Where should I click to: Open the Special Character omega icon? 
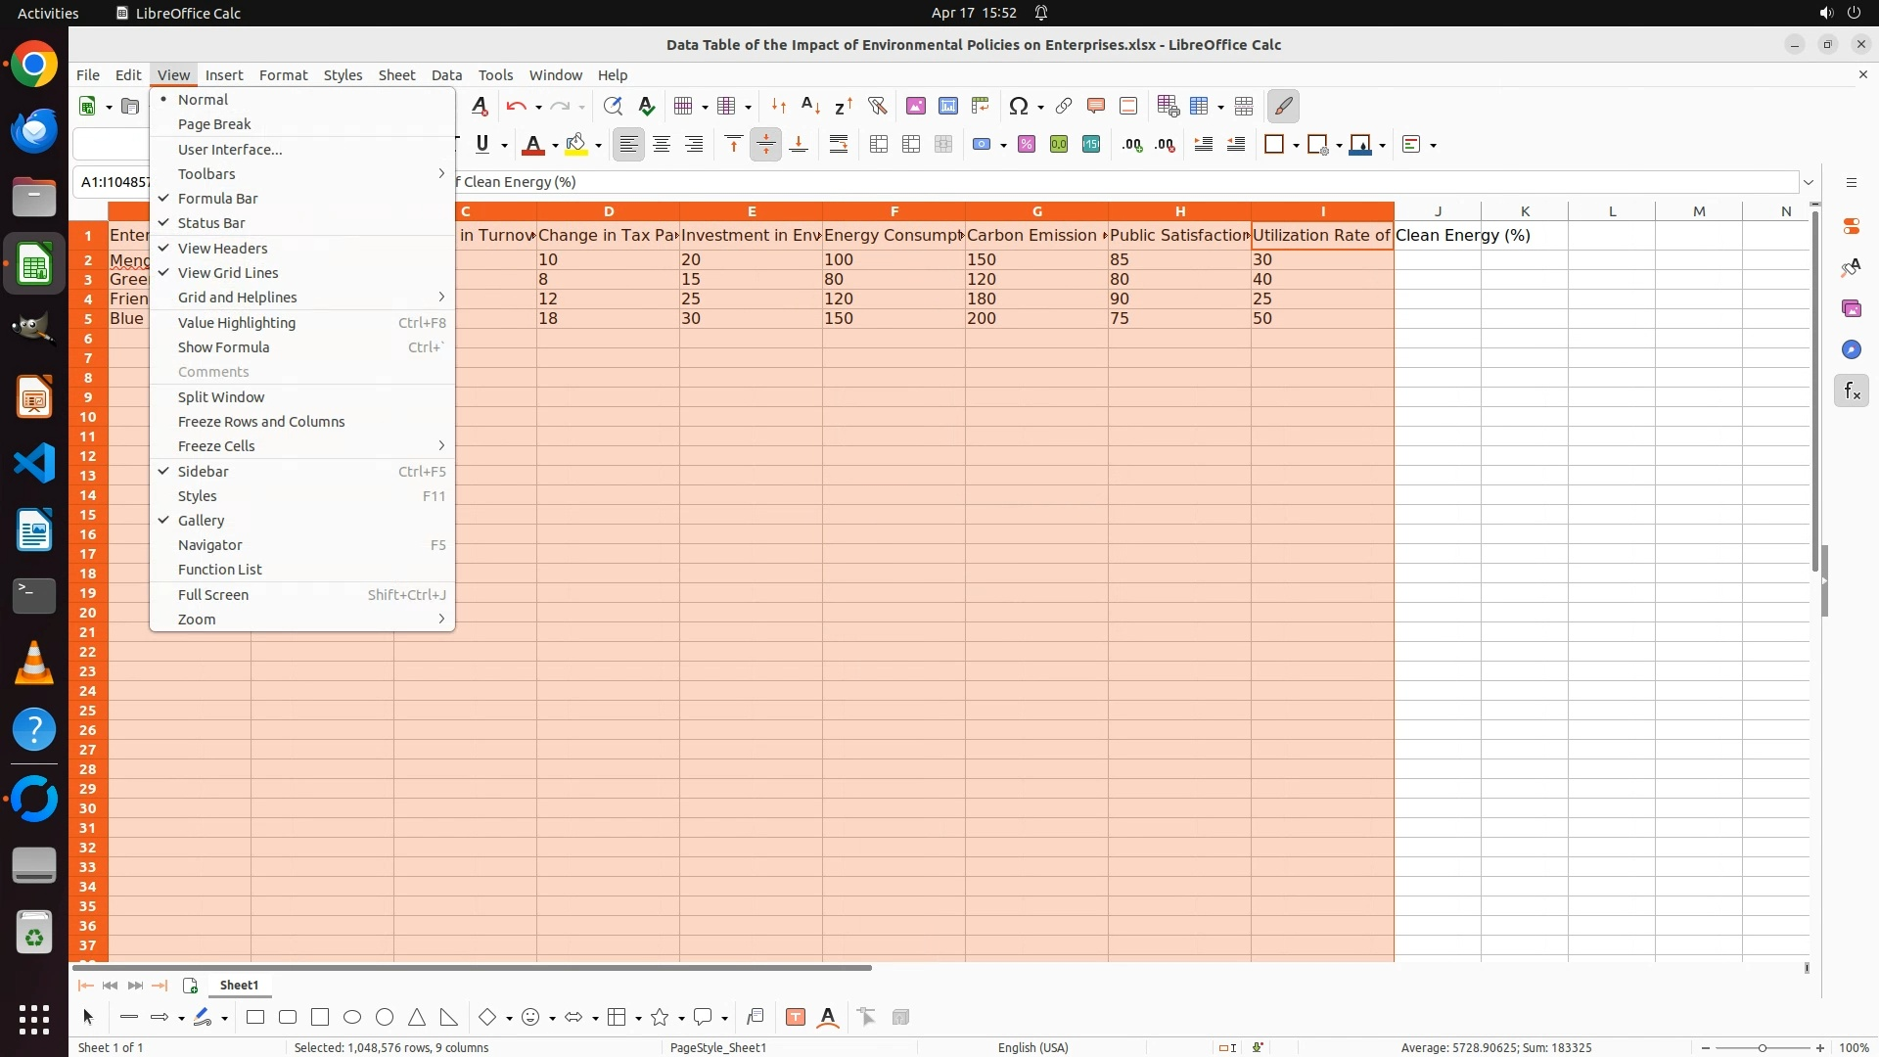[x=1018, y=106]
